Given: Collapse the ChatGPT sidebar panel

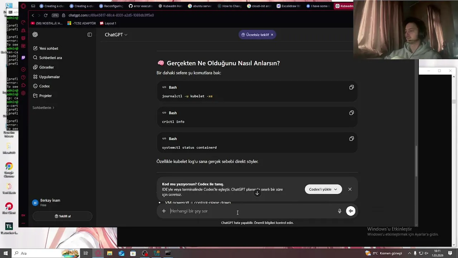Looking at the screenshot, I should click(89, 35).
